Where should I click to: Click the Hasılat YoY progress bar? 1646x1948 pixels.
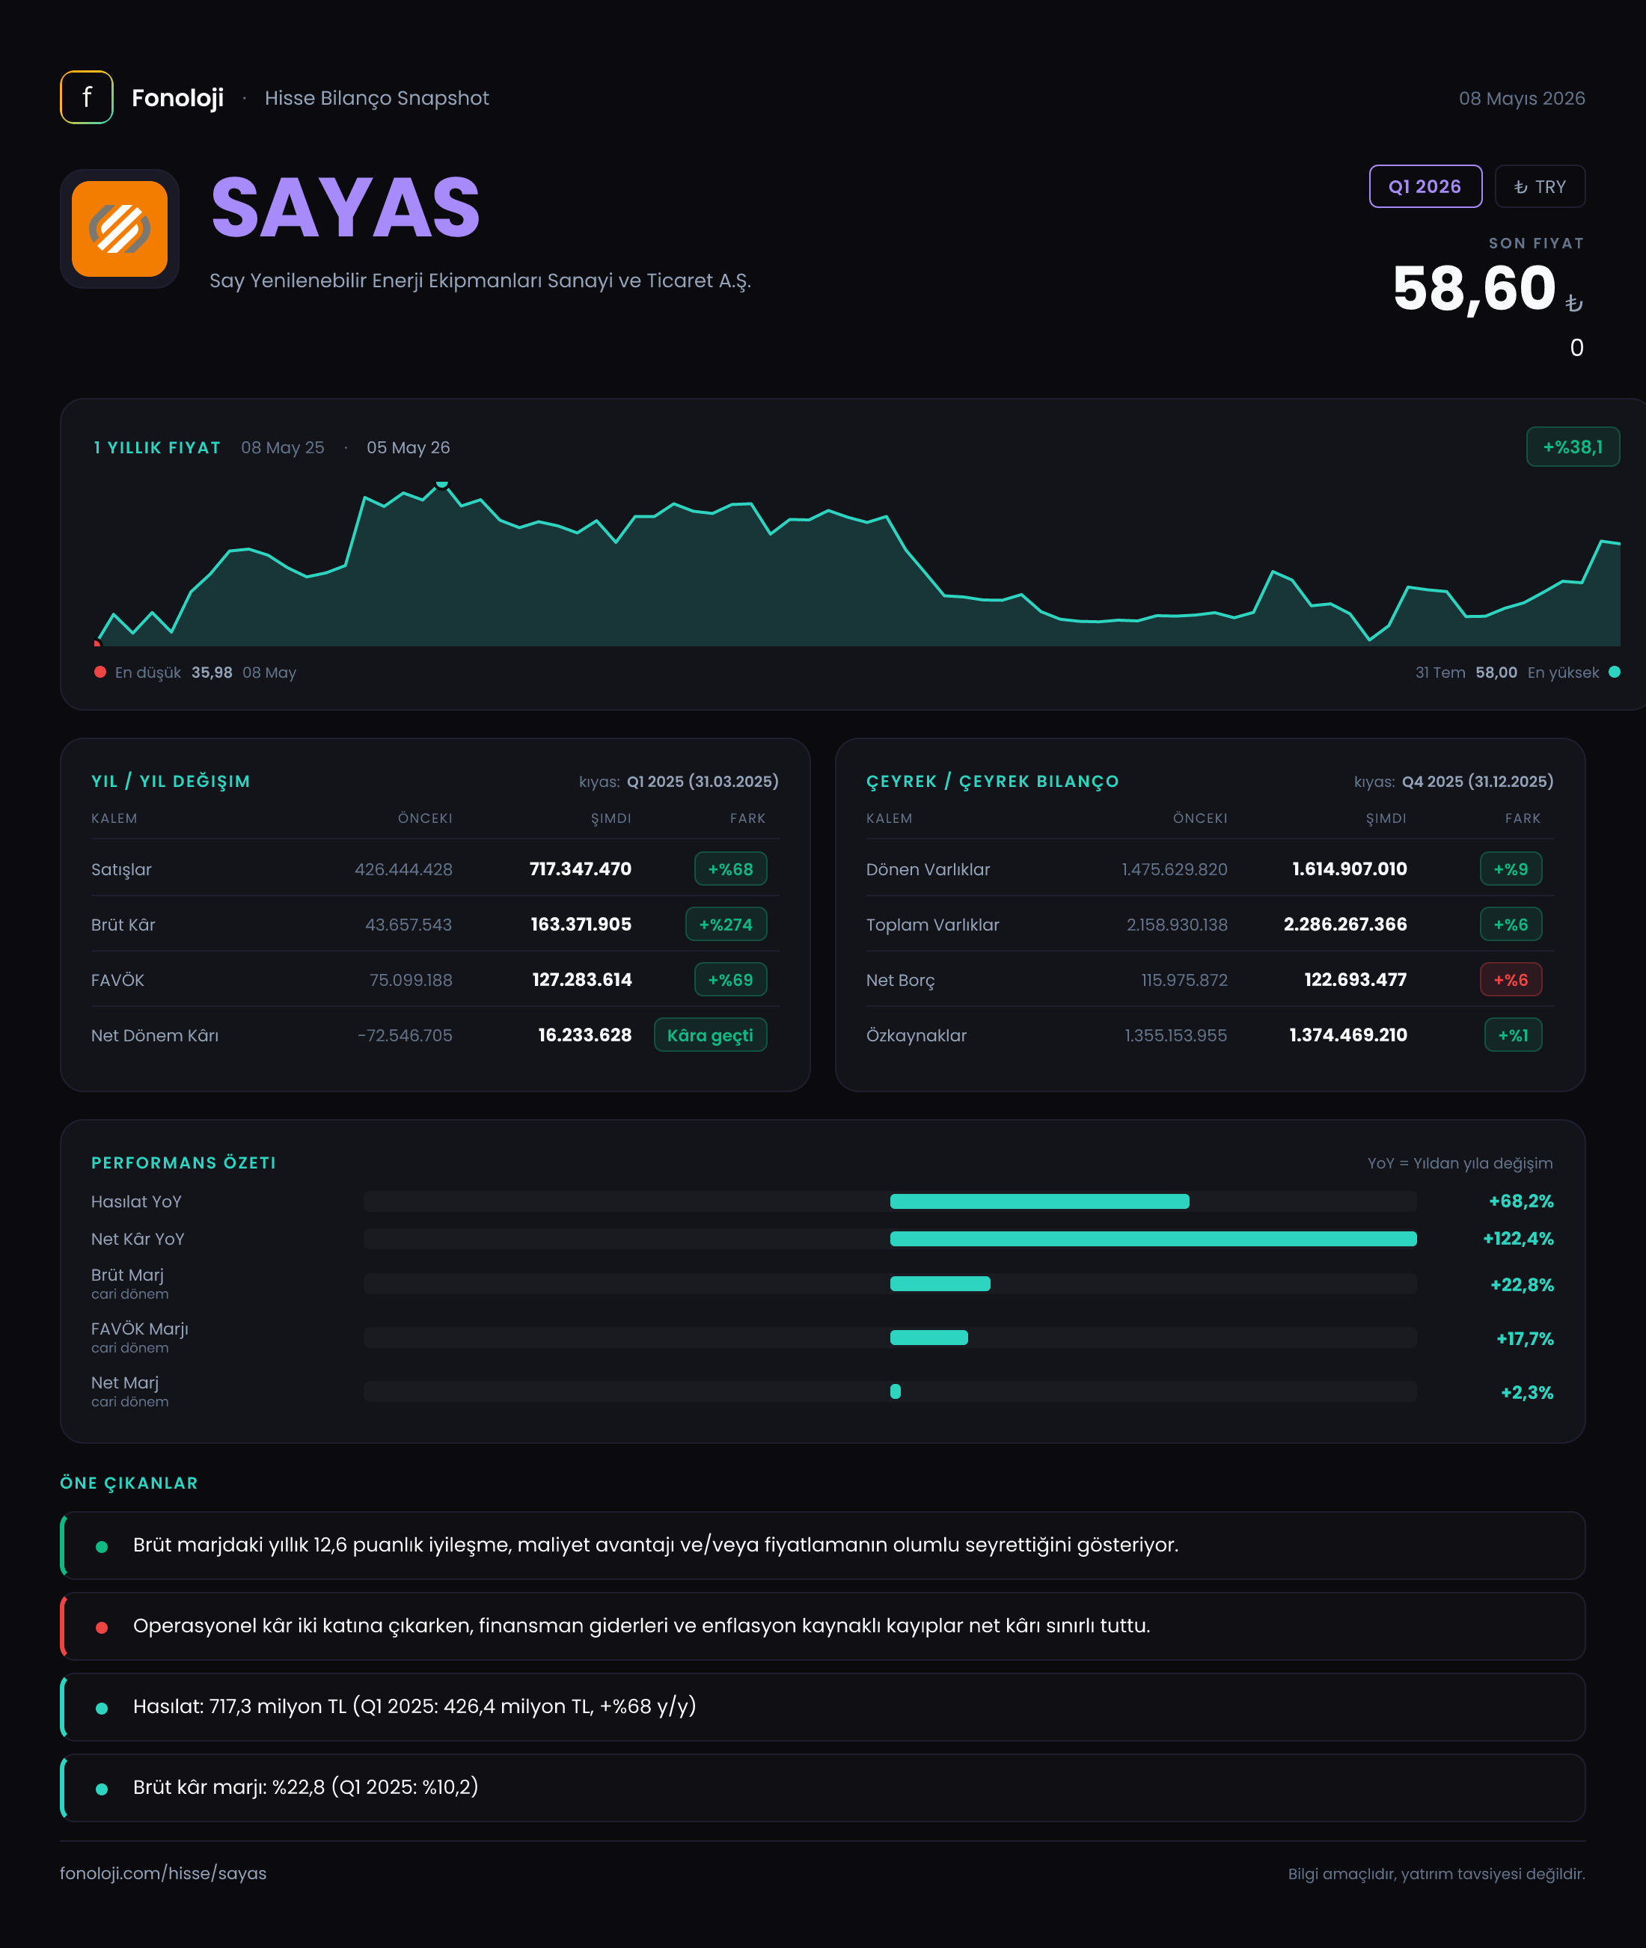pos(890,1201)
